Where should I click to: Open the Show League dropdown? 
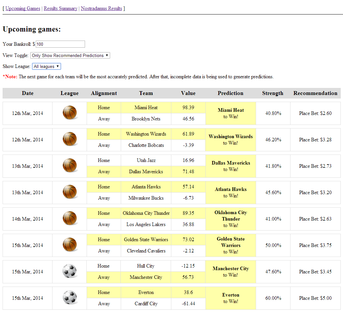click(x=46, y=66)
